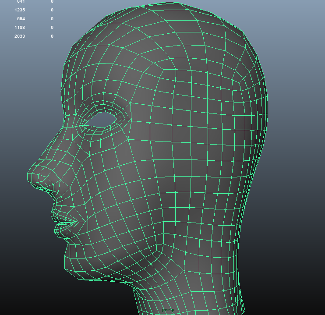325x315 pixels.
Task: Click the open eye socket hole
Action: click(x=104, y=119)
